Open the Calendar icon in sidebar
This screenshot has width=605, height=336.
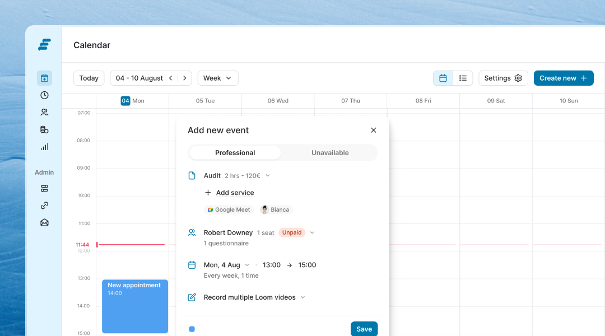coord(44,78)
